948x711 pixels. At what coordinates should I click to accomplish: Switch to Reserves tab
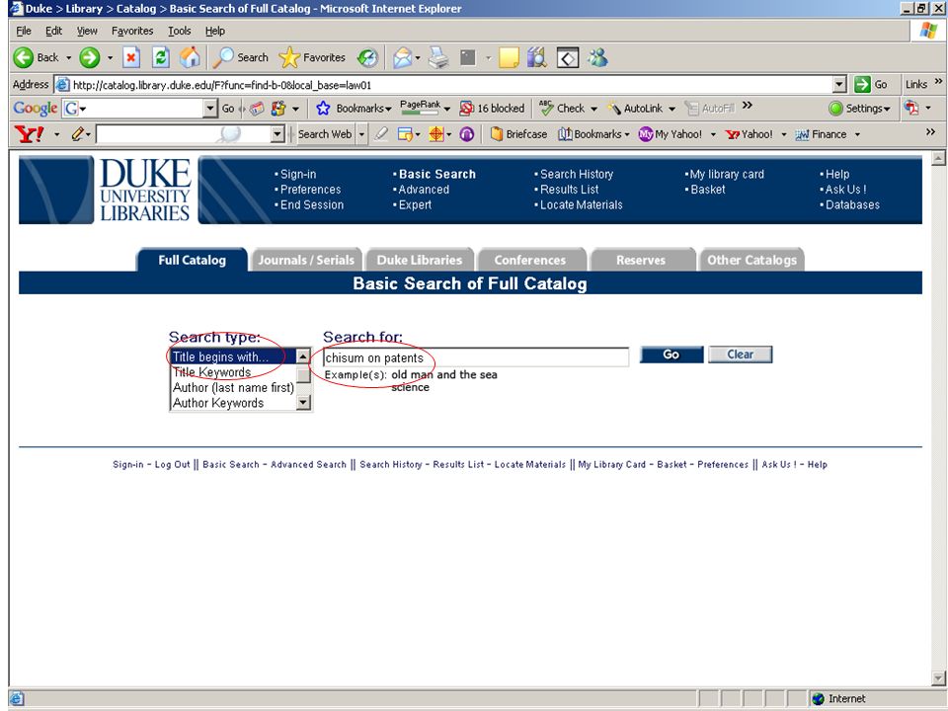click(x=641, y=260)
